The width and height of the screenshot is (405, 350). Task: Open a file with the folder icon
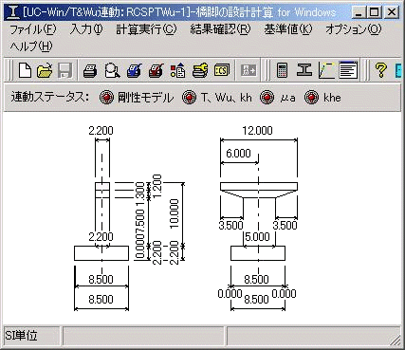coord(45,70)
